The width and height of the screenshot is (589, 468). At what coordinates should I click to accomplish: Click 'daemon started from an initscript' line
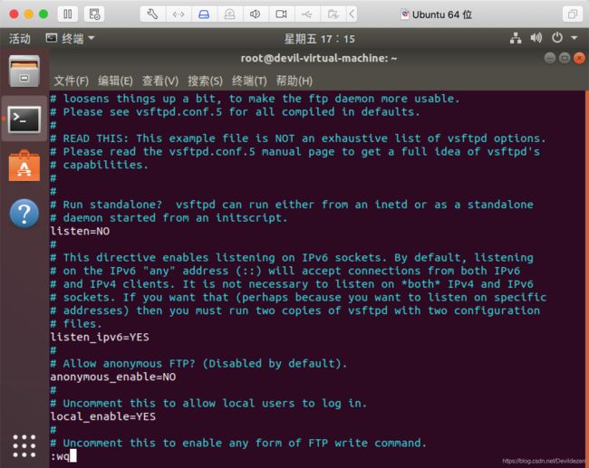[169, 217]
